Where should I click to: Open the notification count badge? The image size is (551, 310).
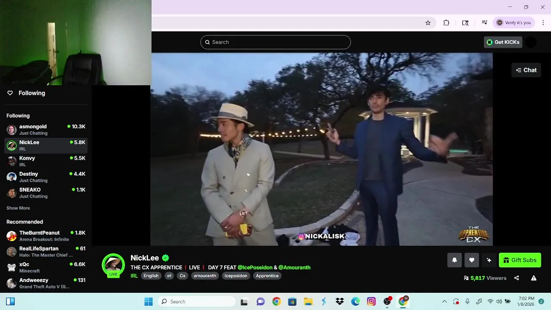[541, 301]
